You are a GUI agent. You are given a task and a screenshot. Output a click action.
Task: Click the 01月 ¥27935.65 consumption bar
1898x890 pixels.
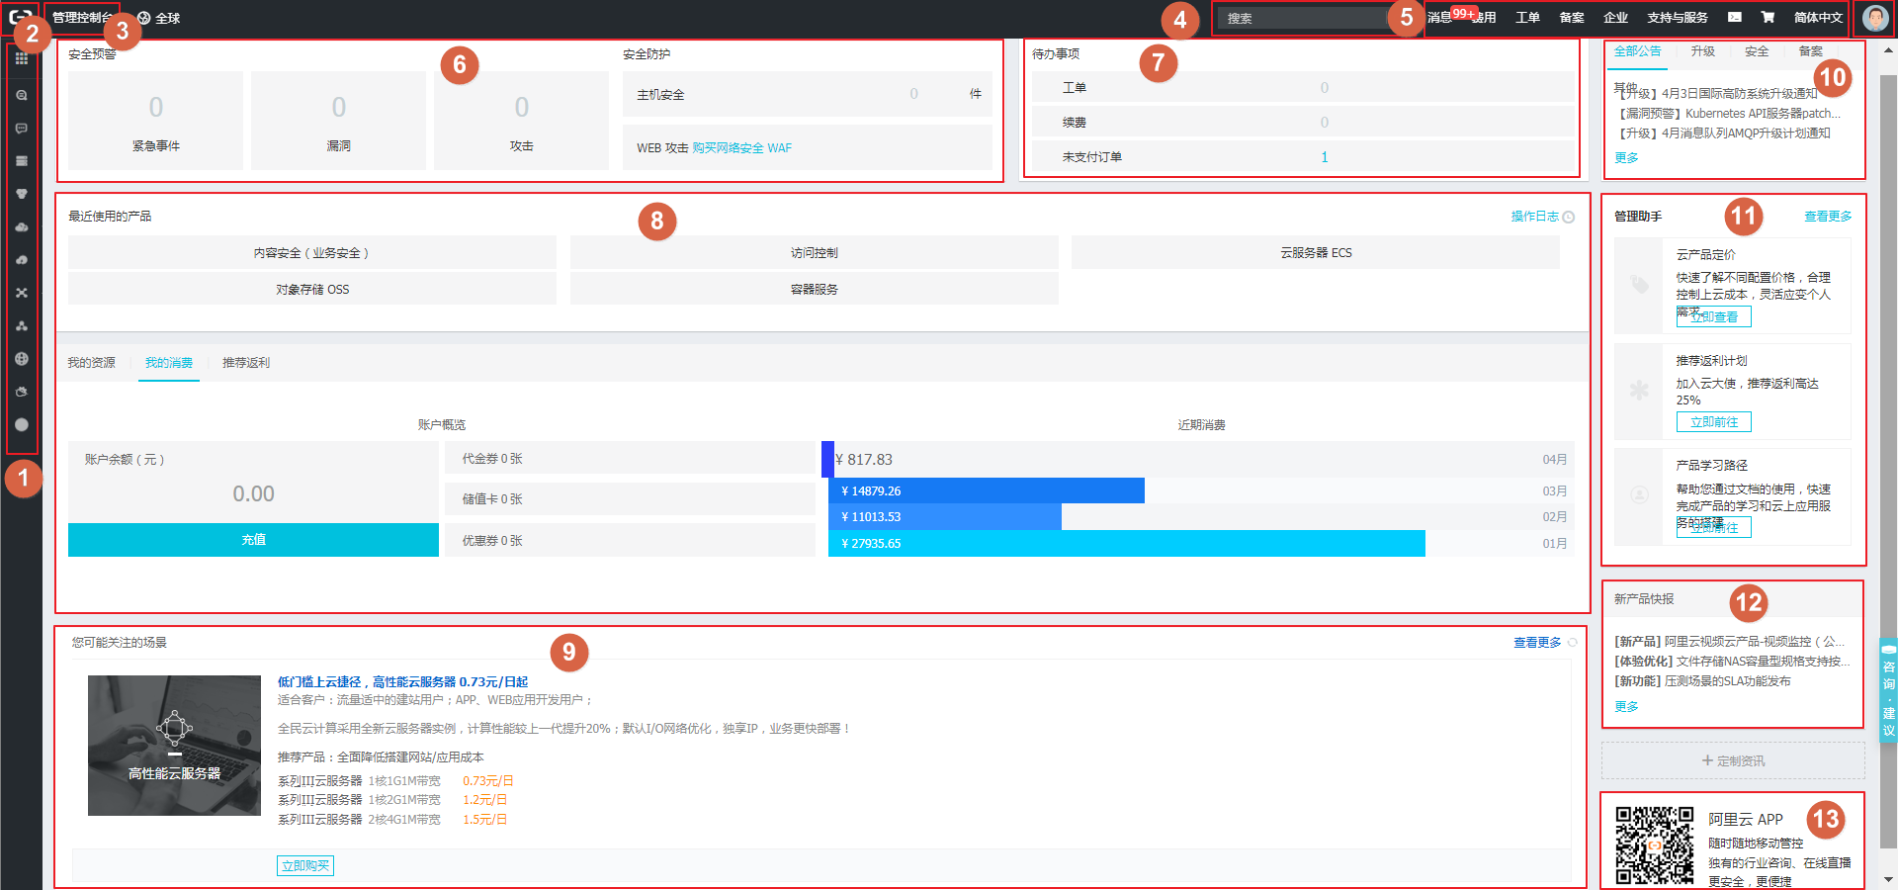[x=1127, y=544]
